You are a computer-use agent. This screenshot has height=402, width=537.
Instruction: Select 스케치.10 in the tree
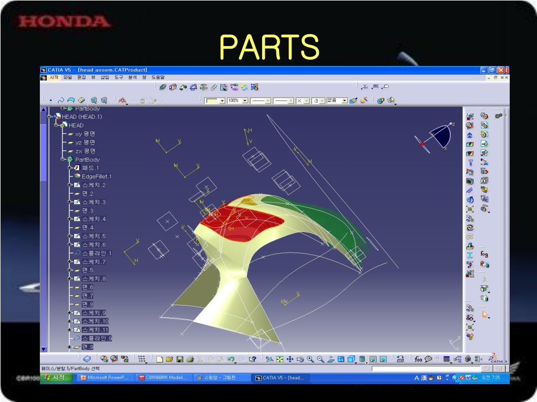[95, 321]
